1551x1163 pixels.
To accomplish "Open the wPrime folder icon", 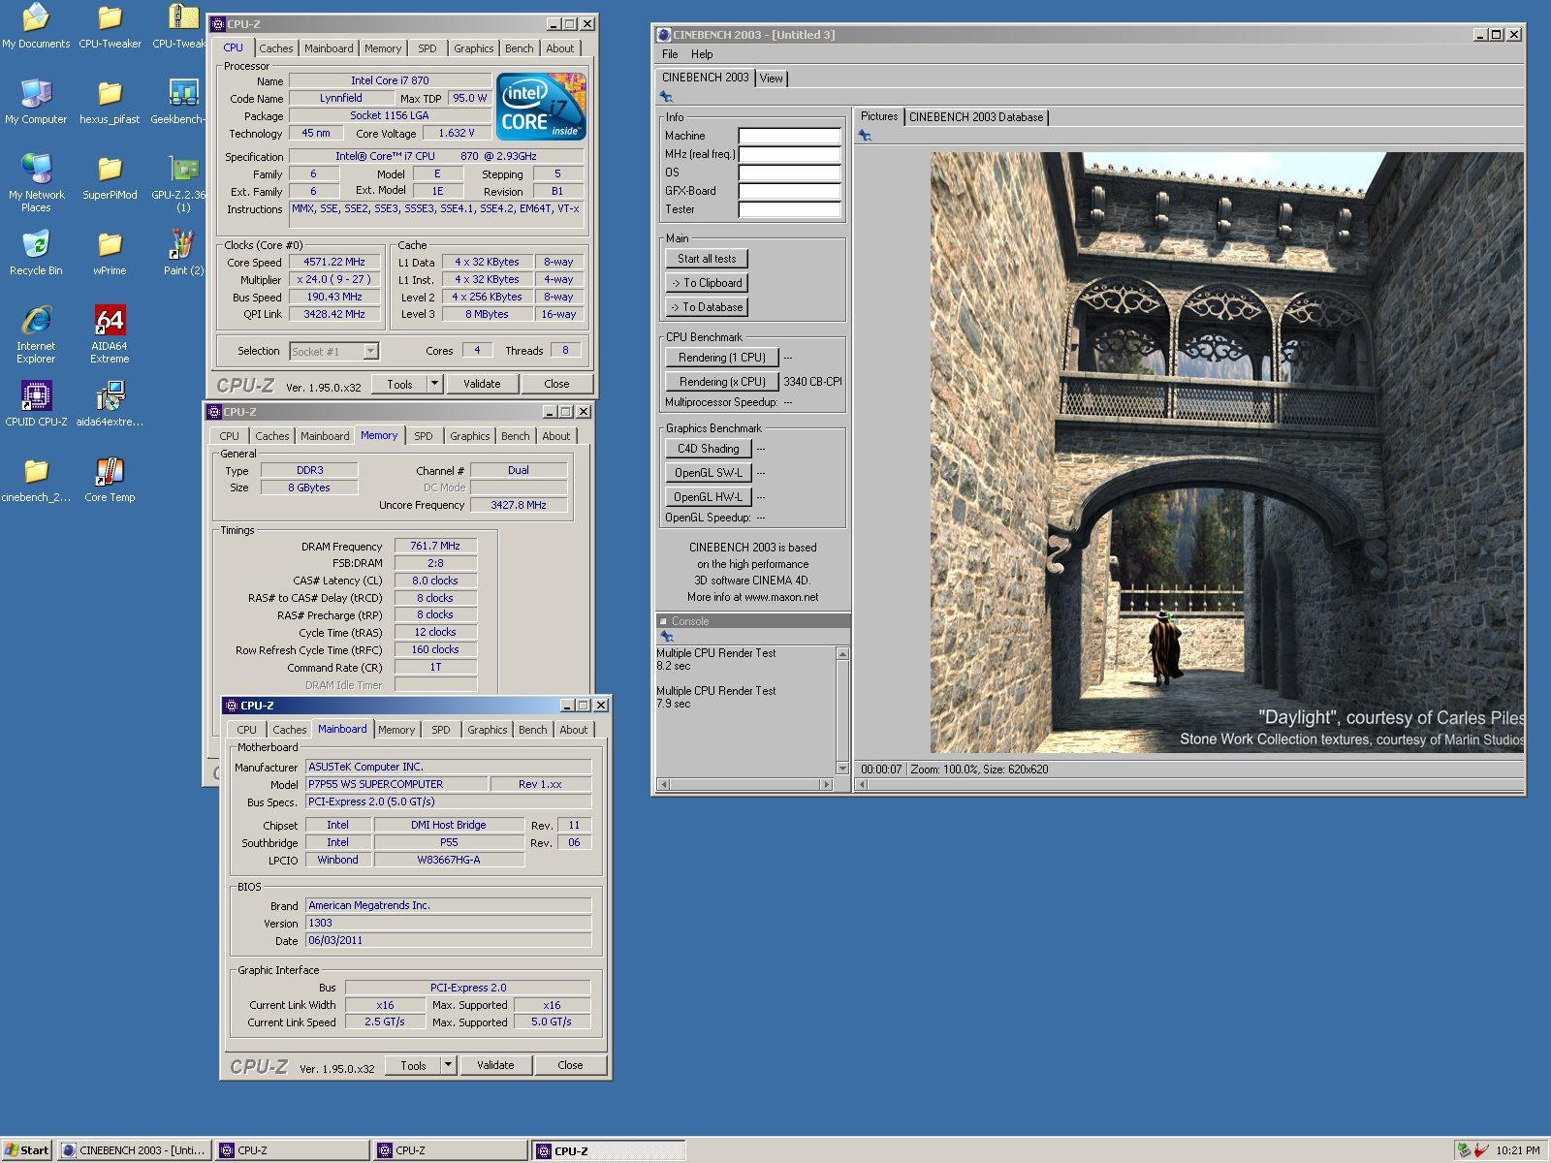I will (110, 253).
